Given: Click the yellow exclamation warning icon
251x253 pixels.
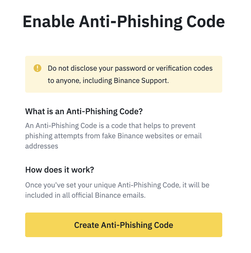Looking at the screenshot, I should click(x=37, y=68).
